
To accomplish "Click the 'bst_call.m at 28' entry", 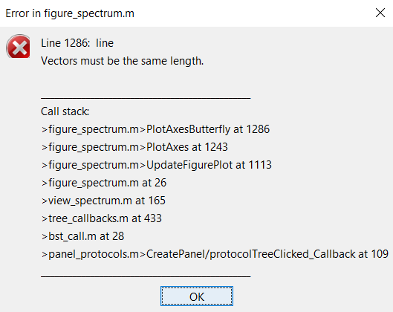I will point(82,236).
